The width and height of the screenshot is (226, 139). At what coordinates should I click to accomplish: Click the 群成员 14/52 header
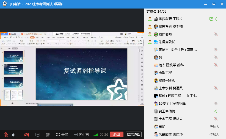tap(156, 12)
